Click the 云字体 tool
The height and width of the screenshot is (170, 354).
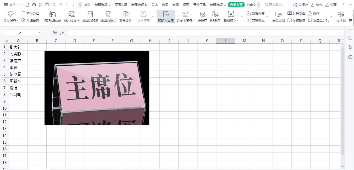341,17
